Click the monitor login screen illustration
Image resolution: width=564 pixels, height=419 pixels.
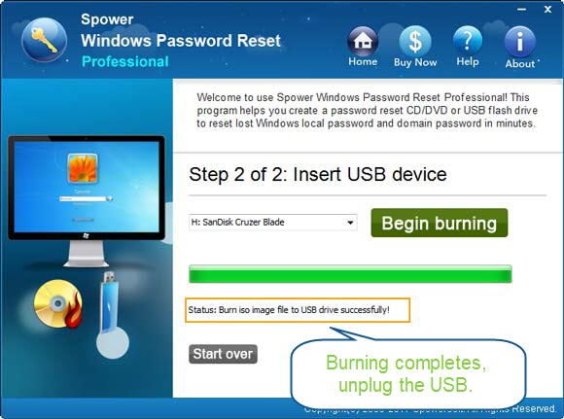point(87,201)
